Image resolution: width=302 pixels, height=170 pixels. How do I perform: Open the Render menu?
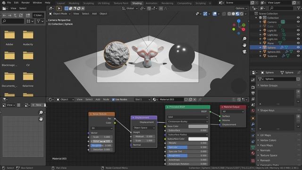tap(25, 3)
